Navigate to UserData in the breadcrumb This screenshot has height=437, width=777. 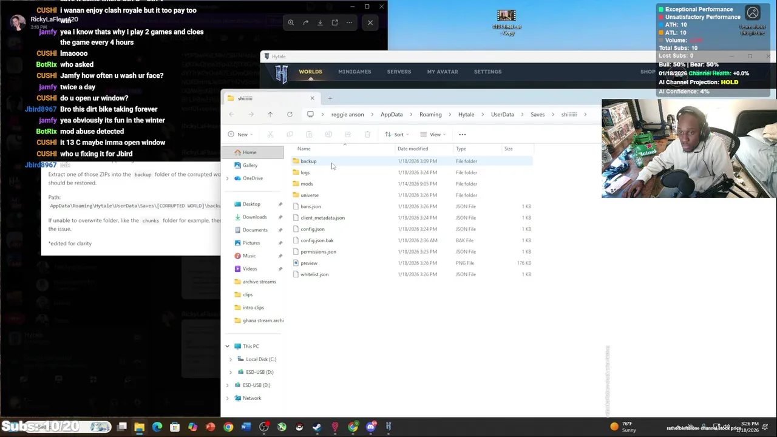tap(502, 114)
